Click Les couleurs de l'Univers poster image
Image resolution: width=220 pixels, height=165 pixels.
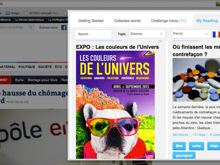coord(115,104)
